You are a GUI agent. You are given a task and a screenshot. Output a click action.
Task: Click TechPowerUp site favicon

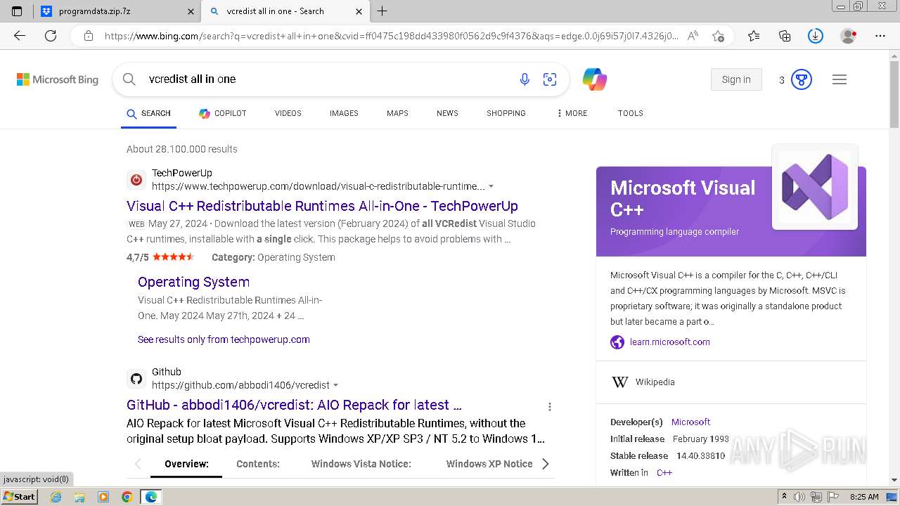point(136,180)
